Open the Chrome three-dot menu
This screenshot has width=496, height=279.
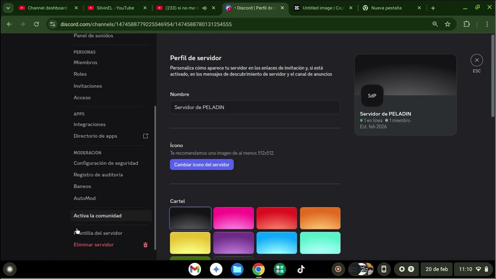pos(487,24)
